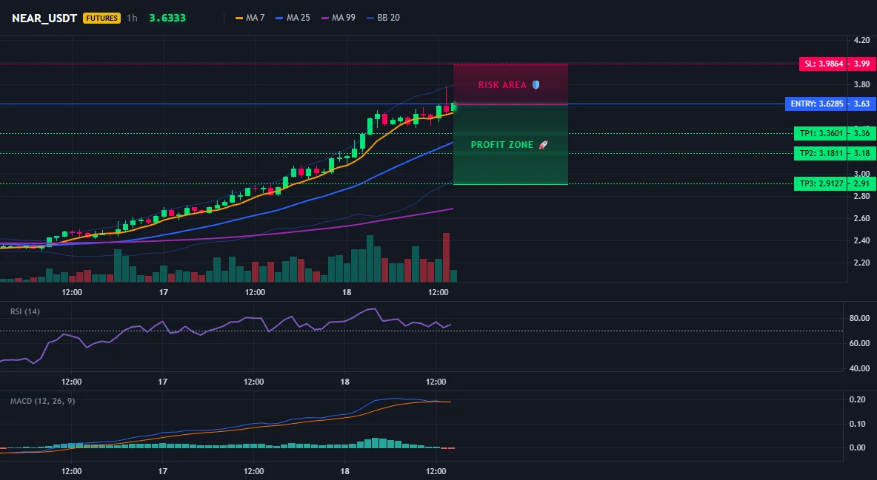
Task: Click the current price 3.6333
Action: click(x=167, y=18)
